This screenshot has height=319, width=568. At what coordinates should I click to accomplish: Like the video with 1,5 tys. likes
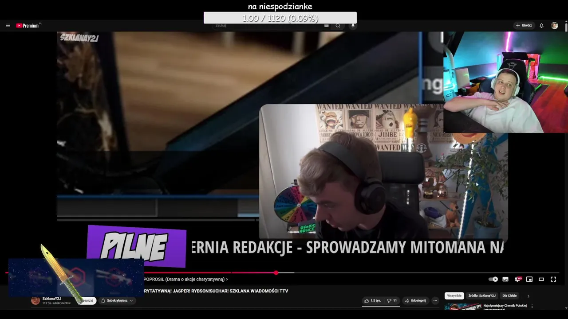pyautogui.click(x=372, y=300)
